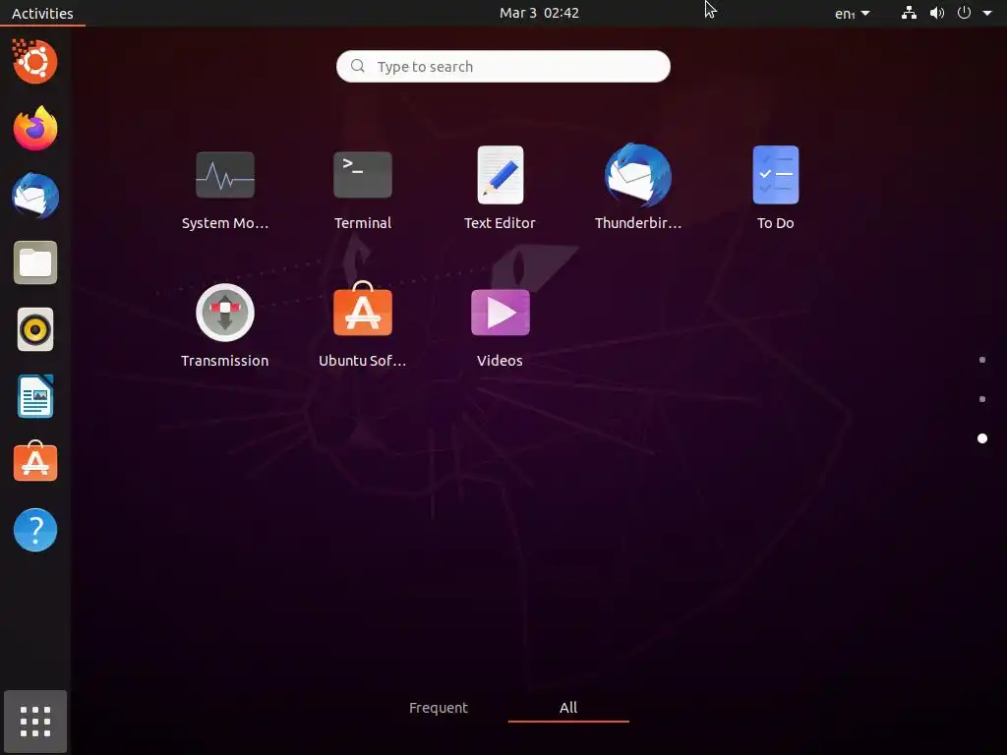The image size is (1007, 755).
Task: Open Thunderbird Mail from the dock
Action: click(x=35, y=196)
